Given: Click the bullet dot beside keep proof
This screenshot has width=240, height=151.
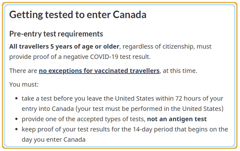Looking at the screenshot, I should (x=16, y=129).
